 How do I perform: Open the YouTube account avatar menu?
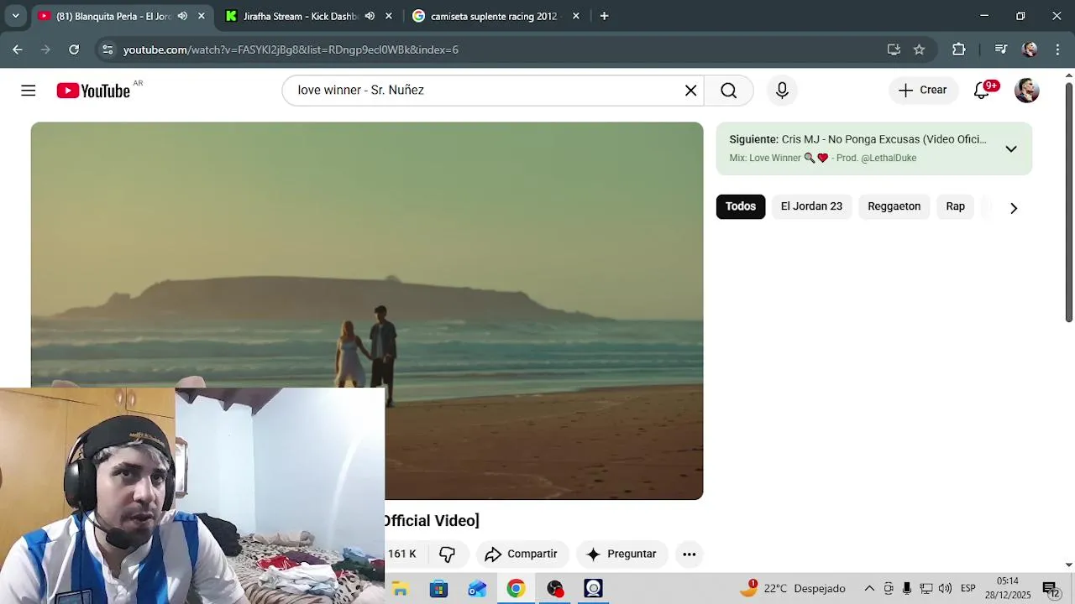point(1026,91)
